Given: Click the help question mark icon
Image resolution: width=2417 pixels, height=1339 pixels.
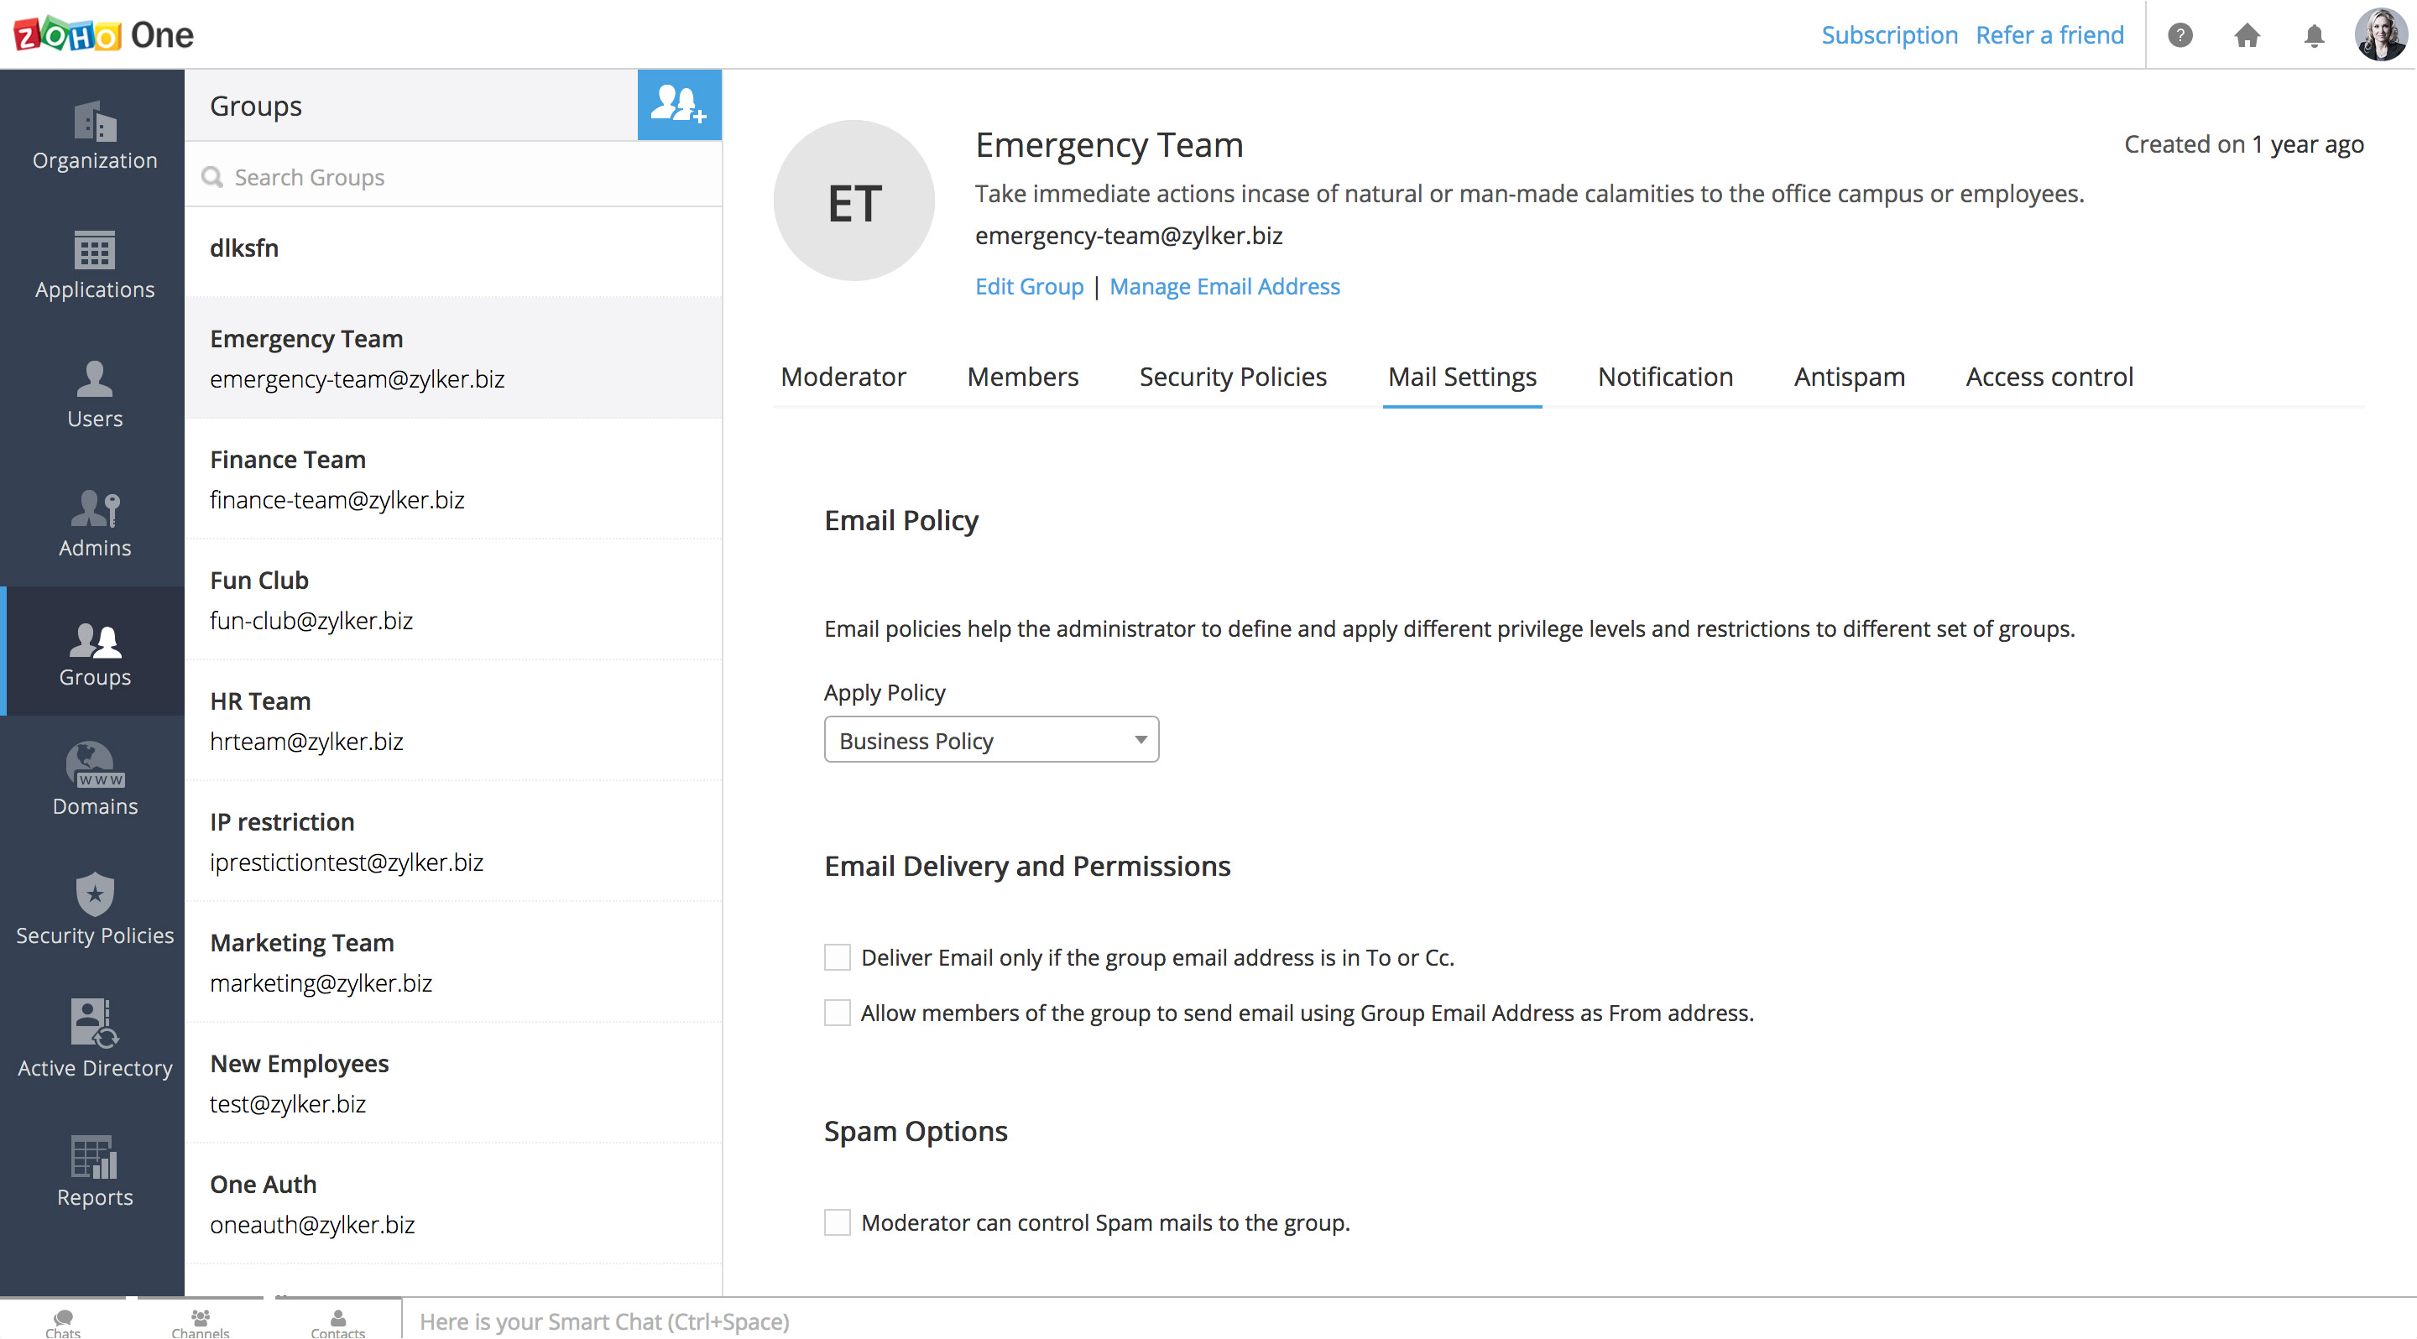Looking at the screenshot, I should (2179, 35).
